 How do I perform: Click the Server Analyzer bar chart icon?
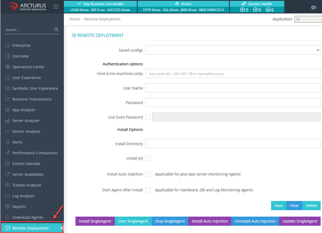click(x=7, y=120)
